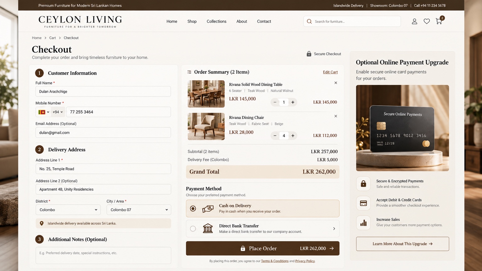Remove Rivana Dining Chair item
The height and width of the screenshot is (271, 482).
(335, 116)
